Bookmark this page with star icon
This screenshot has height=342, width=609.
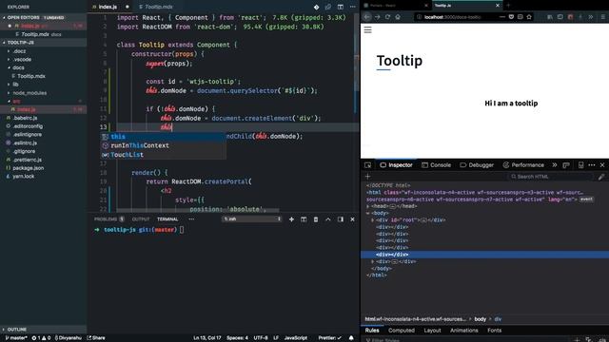529,17
